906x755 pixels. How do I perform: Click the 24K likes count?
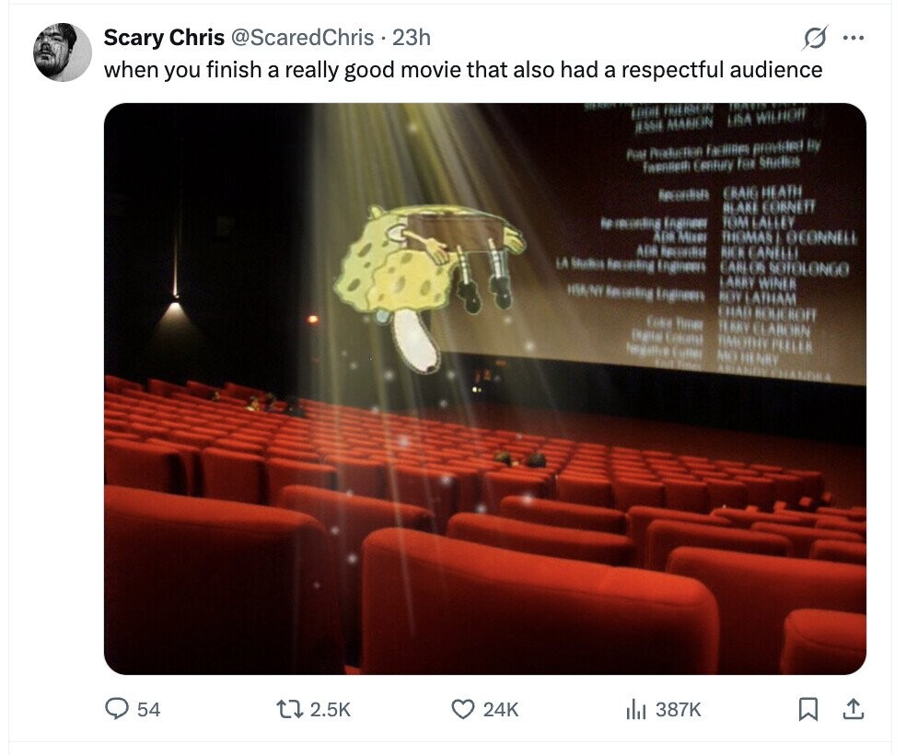501,709
